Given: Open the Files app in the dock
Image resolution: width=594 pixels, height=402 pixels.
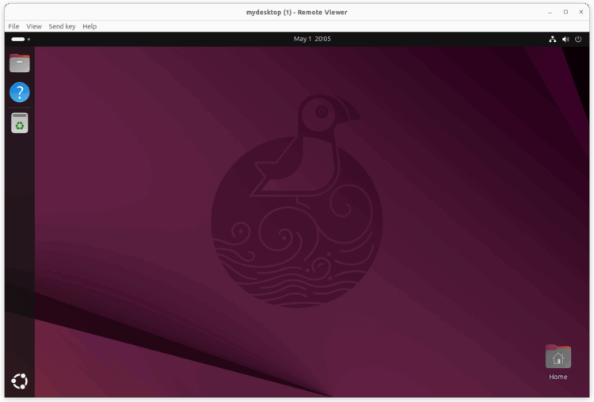Looking at the screenshot, I should 20,63.
